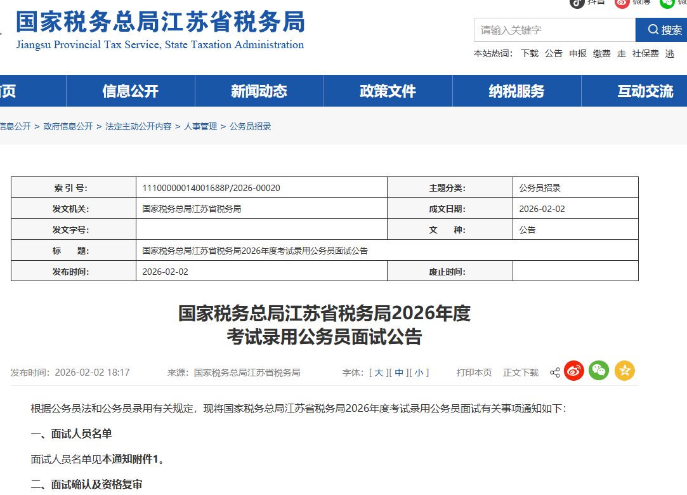The image size is (687, 495).
Task: Click the 搜索 search button
Action: click(x=661, y=30)
